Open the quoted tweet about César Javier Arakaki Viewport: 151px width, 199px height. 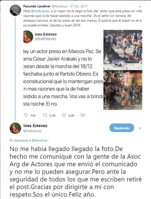click(x=83, y=70)
